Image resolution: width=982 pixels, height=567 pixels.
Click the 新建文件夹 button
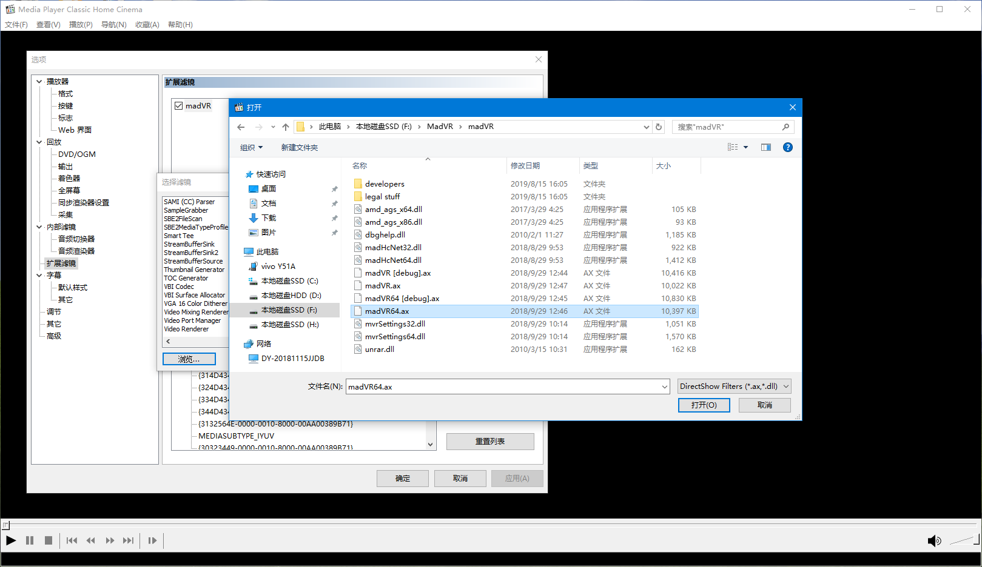pos(299,148)
